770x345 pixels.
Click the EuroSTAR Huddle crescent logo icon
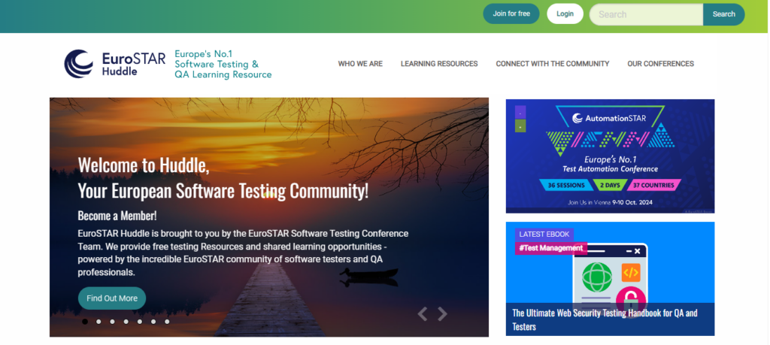(x=79, y=64)
